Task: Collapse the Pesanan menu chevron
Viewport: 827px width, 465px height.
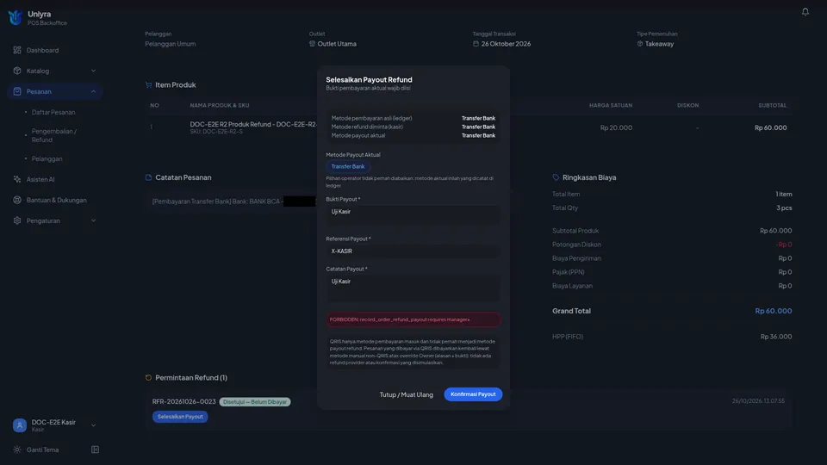Action: click(x=93, y=91)
